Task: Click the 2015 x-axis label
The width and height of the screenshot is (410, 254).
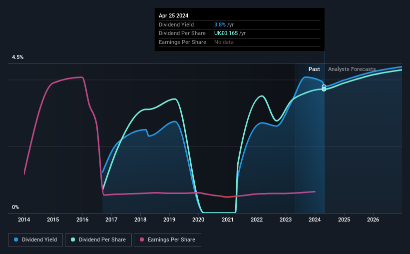Action: pos(53,219)
